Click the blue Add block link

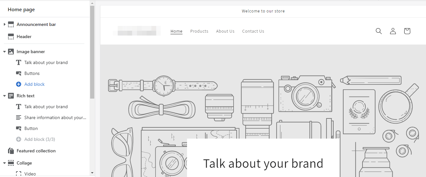point(34,84)
